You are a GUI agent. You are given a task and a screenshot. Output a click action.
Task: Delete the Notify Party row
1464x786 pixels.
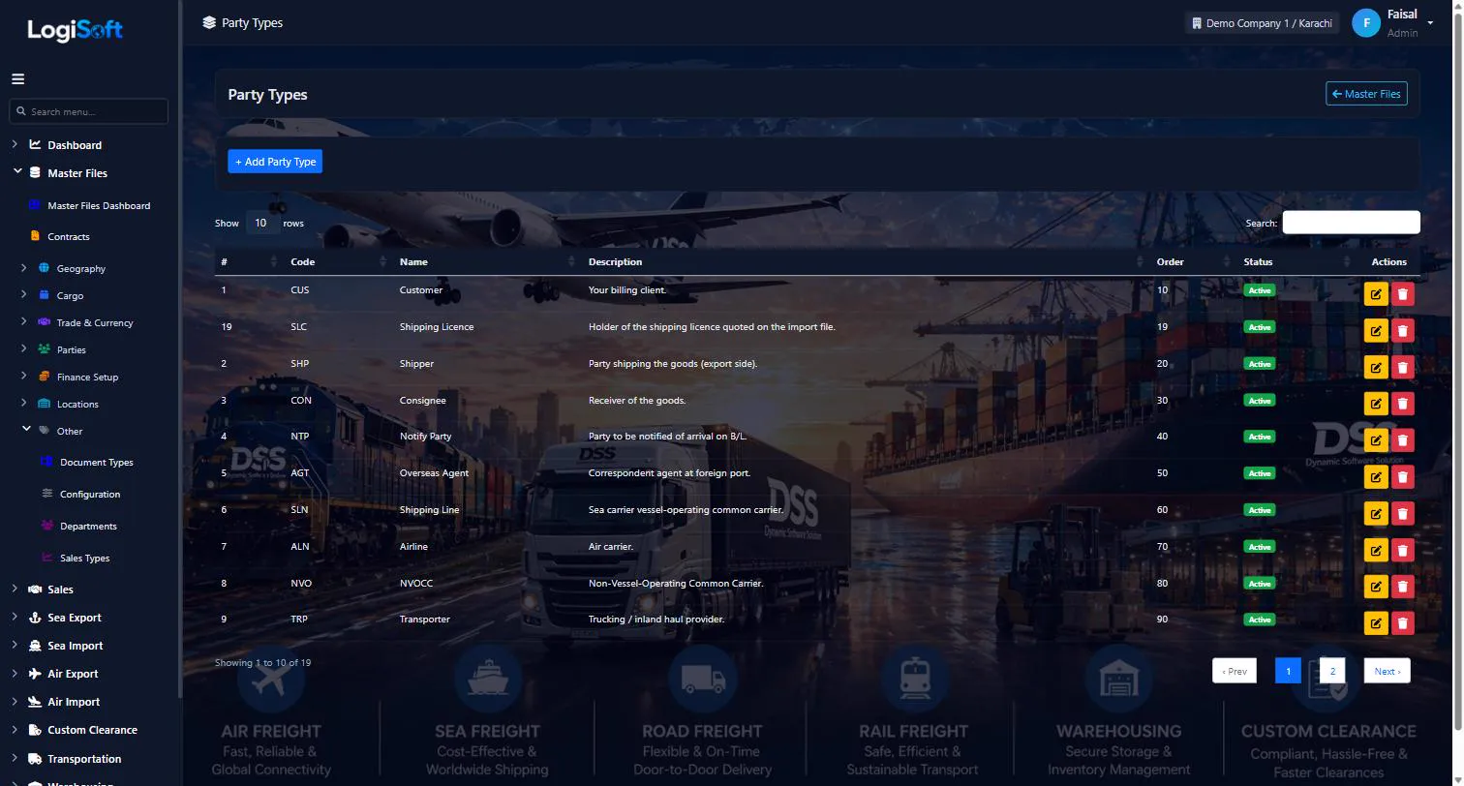(1402, 440)
